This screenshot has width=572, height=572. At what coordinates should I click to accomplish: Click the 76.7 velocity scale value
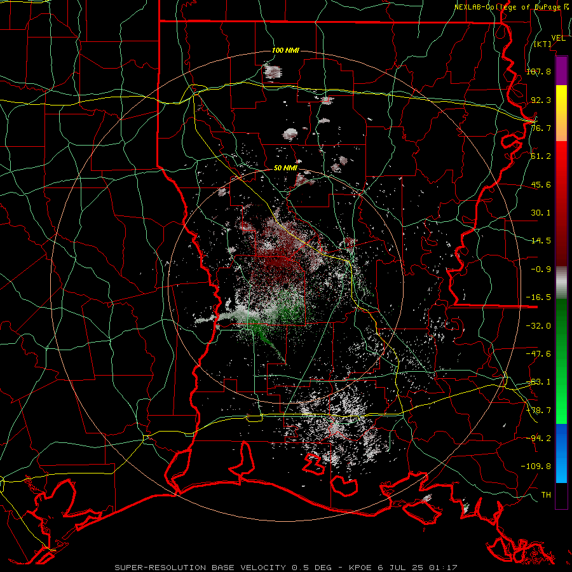pyautogui.click(x=541, y=128)
